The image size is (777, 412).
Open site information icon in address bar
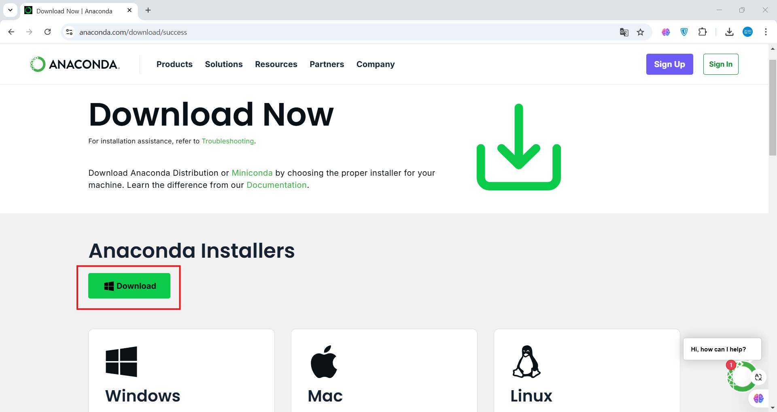[x=70, y=32]
